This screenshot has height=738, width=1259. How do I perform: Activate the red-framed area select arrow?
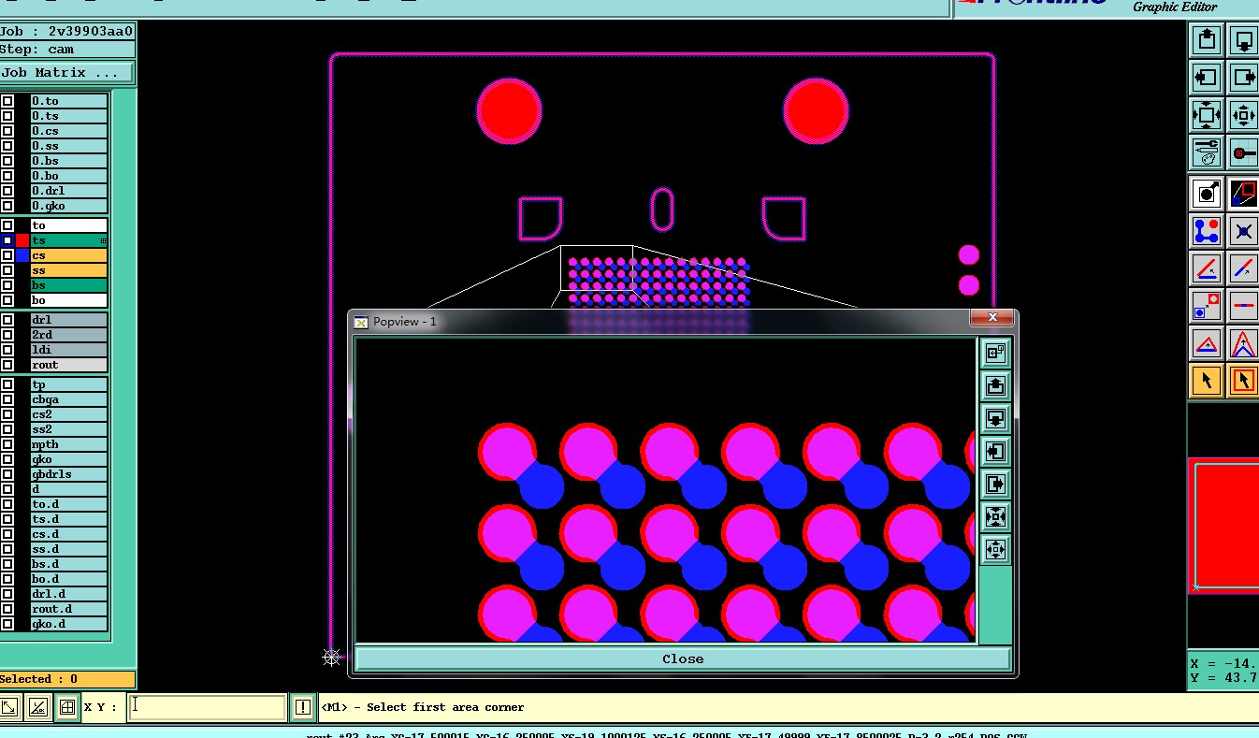click(1243, 381)
